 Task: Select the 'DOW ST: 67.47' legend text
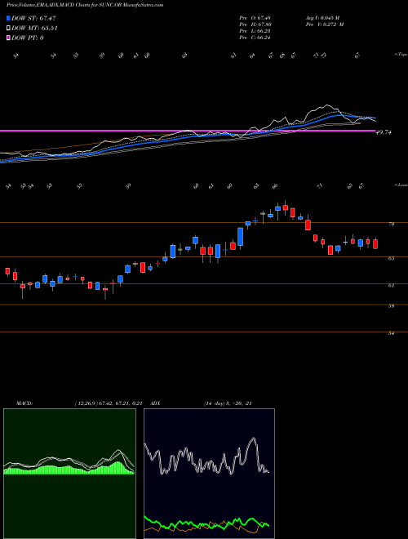click(x=33, y=18)
